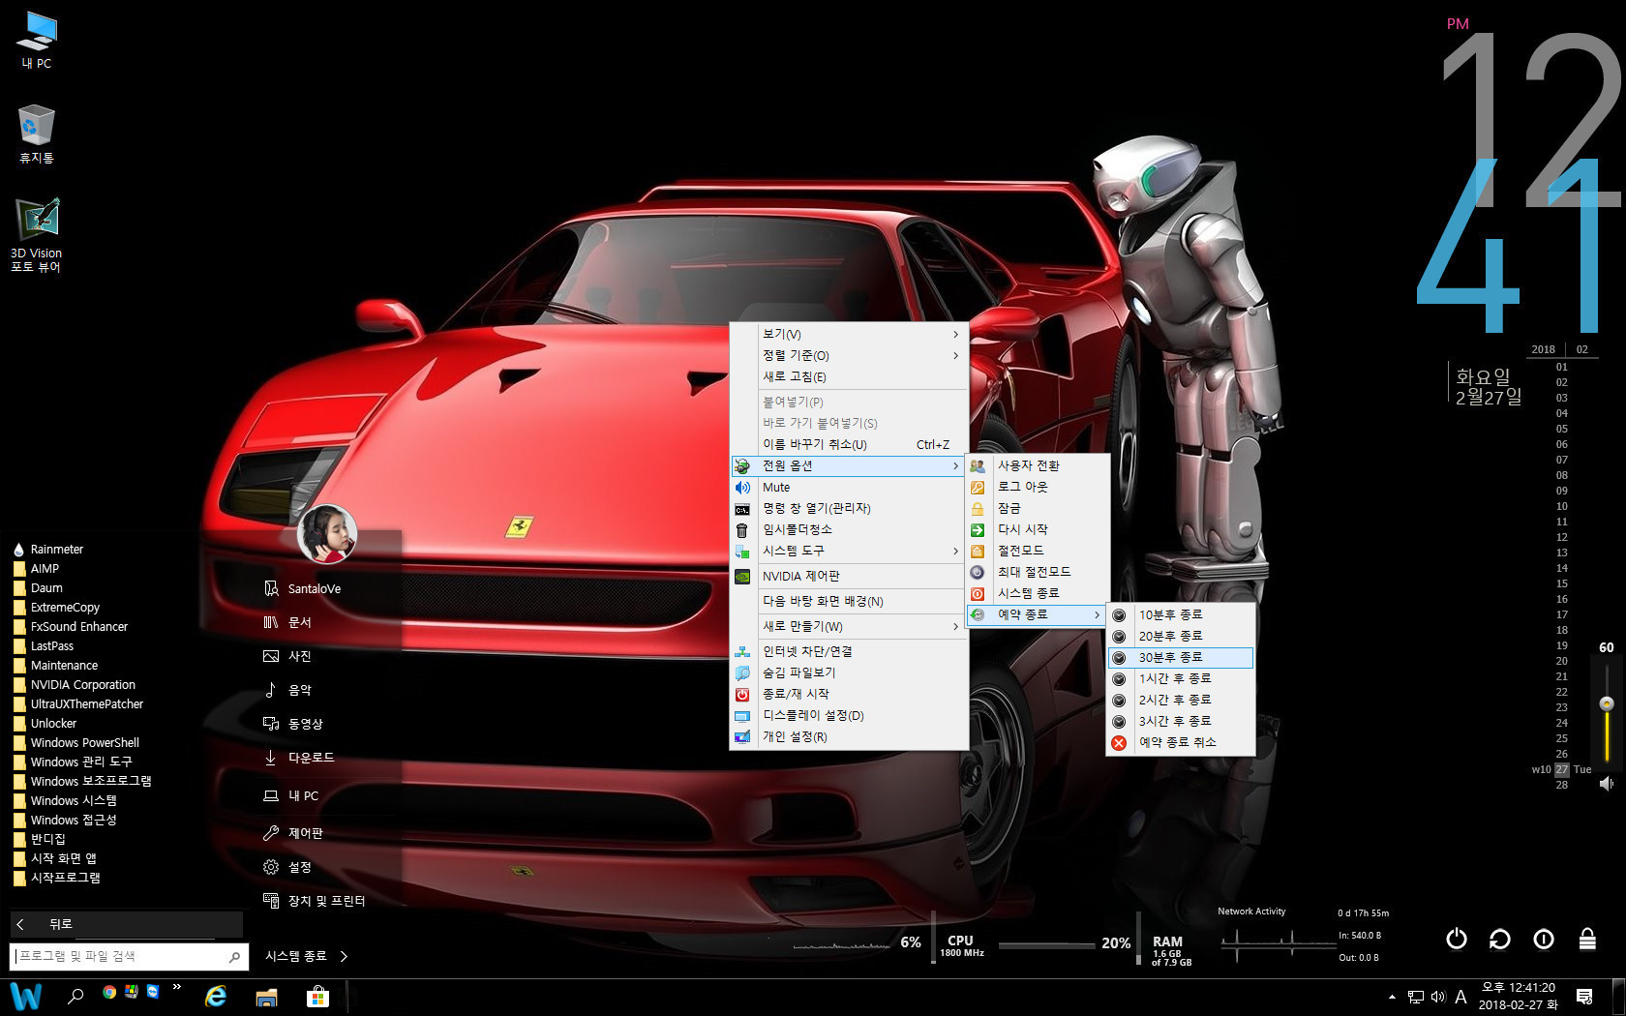The height and width of the screenshot is (1016, 1626).
Task: Open File Explorer from taskbar
Action: (x=266, y=997)
